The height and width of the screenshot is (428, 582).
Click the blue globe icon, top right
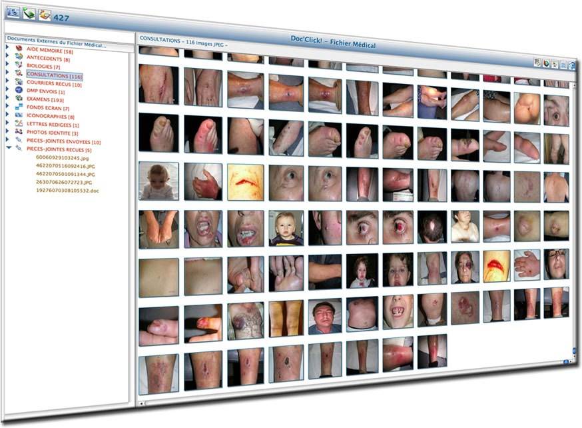click(571, 66)
